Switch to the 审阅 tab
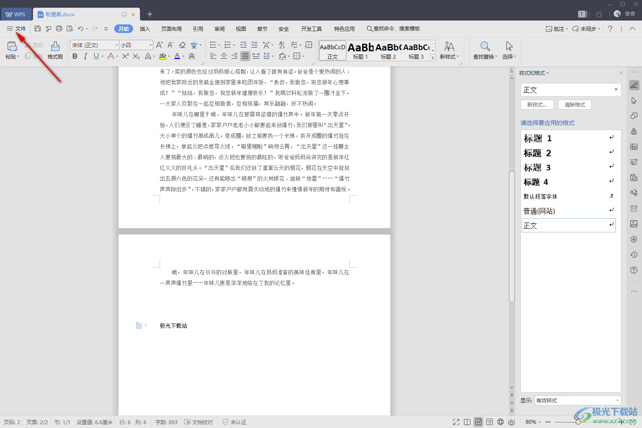The height and width of the screenshot is (428, 642). (220, 29)
